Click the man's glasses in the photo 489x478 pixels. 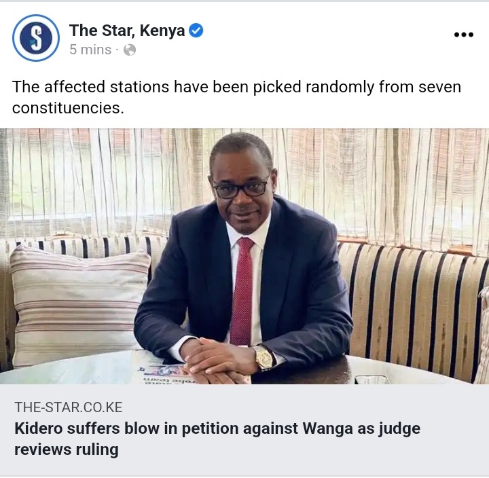[240, 189]
